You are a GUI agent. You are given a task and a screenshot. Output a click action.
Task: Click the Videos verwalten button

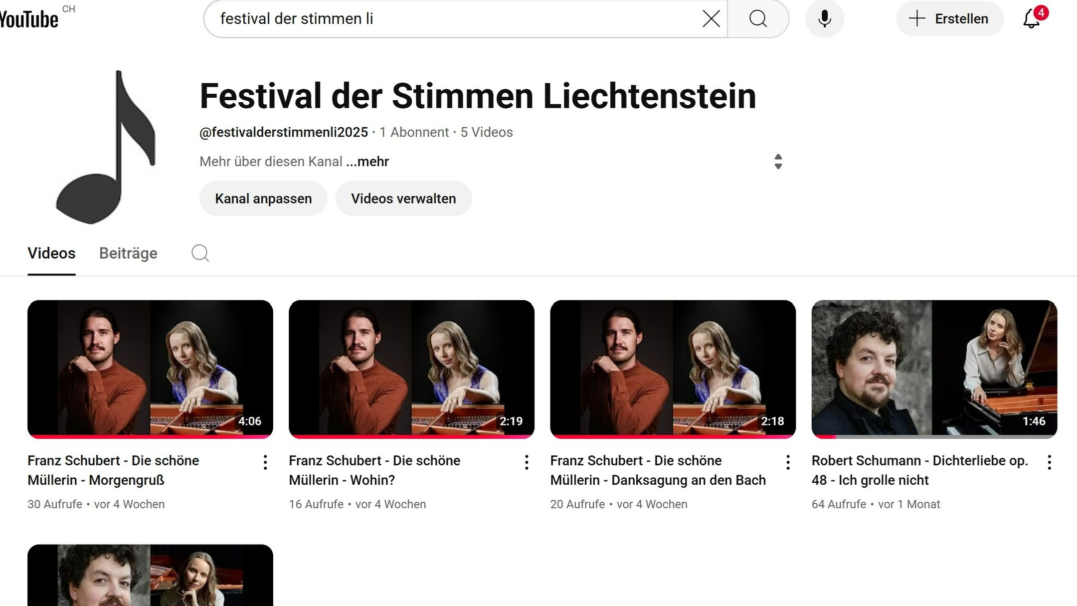tap(403, 199)
